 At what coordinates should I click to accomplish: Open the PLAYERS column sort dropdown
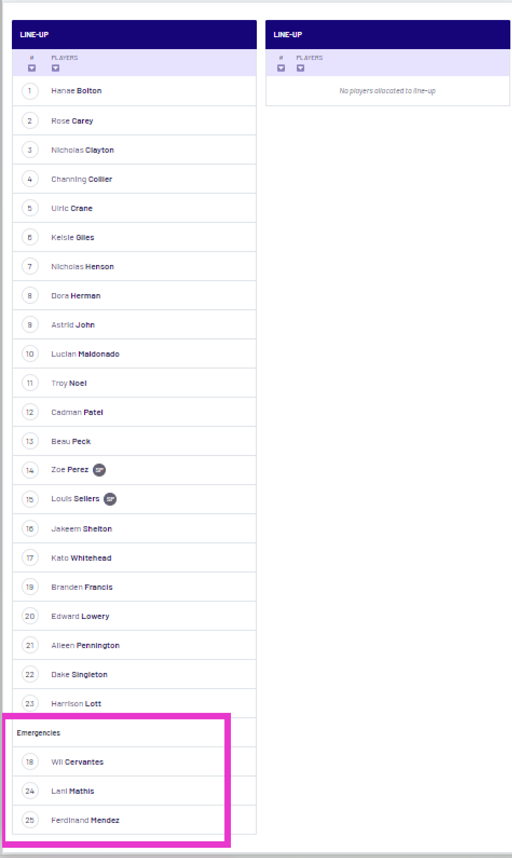tap(54, 67)
